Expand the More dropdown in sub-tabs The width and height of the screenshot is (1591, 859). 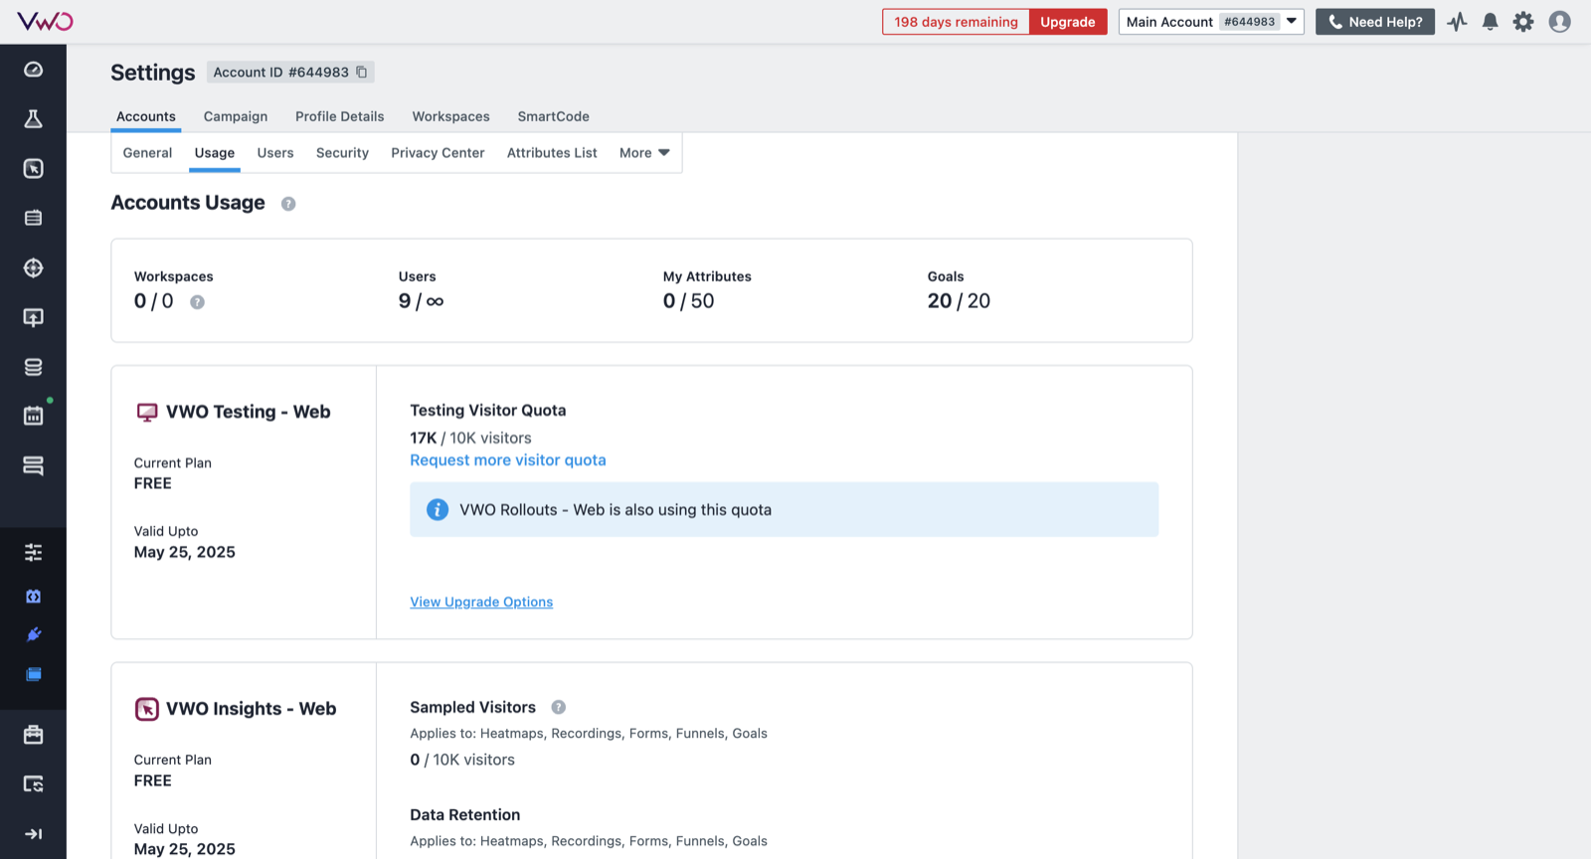pos(644,153)
